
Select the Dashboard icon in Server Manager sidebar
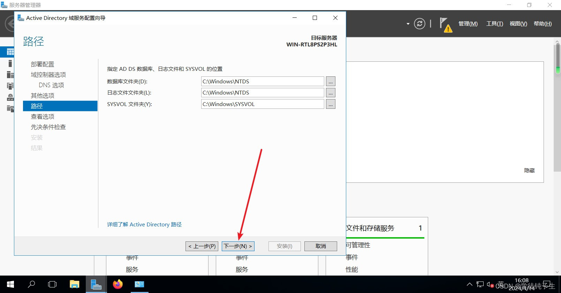(10, 52)
